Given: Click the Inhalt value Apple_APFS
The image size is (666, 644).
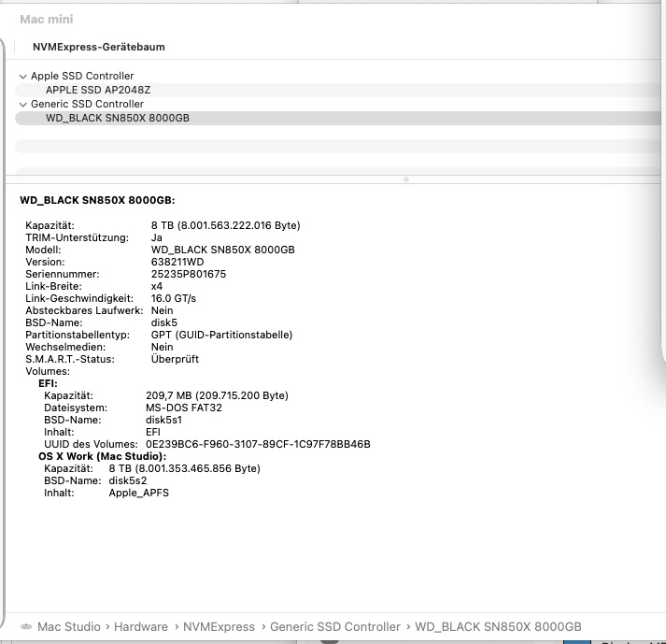Looking at the screenshot, I should pos(138,494).
